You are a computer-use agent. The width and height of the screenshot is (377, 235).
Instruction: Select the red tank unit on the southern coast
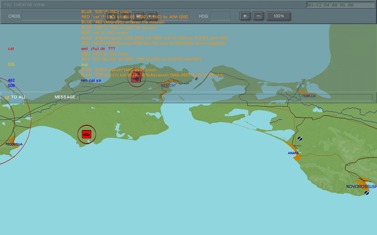click(87, 134)
